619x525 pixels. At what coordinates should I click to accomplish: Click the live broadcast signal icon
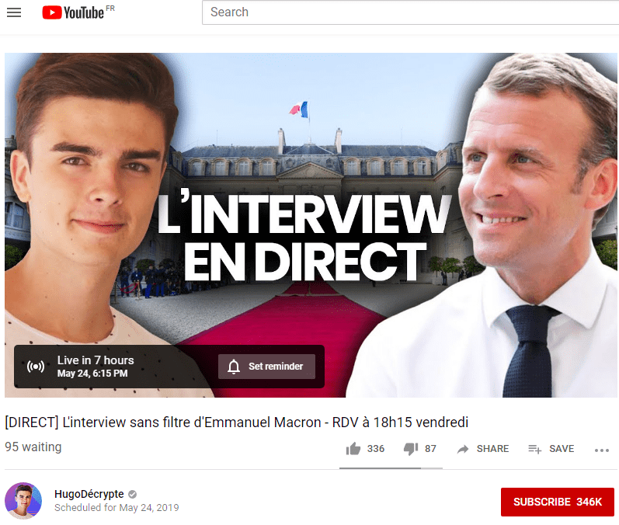click(36, 367)
